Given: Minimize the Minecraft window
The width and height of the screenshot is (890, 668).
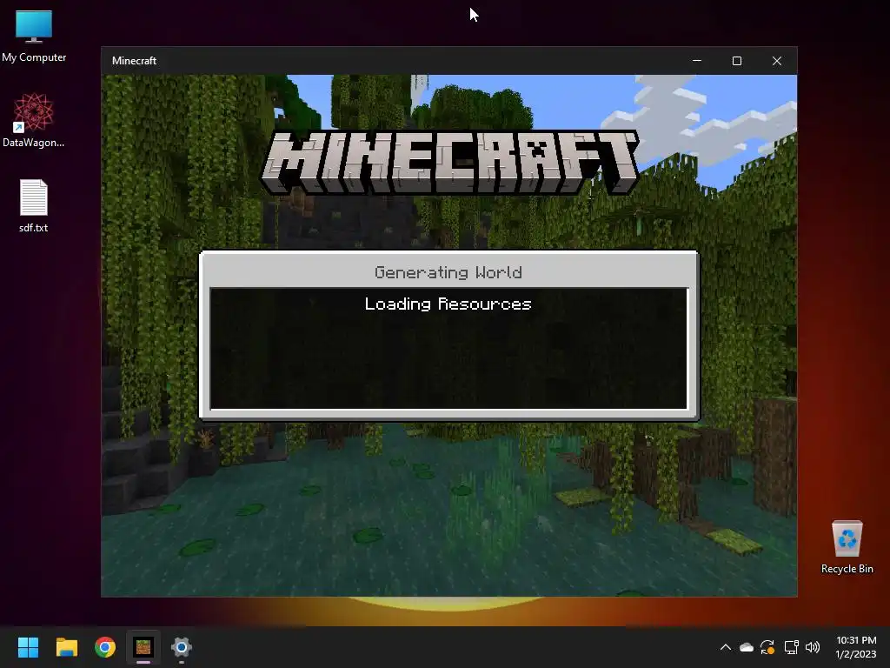Looking at the screenshot, I should 697,61.
